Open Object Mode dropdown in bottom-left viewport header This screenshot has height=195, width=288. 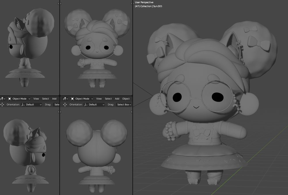[19, 99]
